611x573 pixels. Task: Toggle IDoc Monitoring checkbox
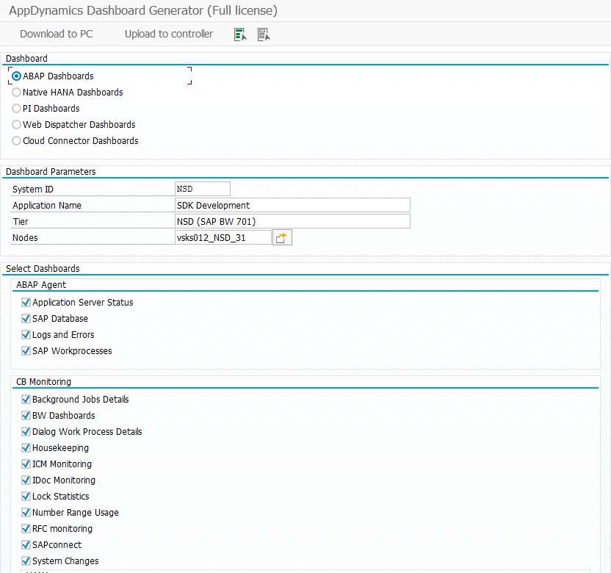[26, 480]
